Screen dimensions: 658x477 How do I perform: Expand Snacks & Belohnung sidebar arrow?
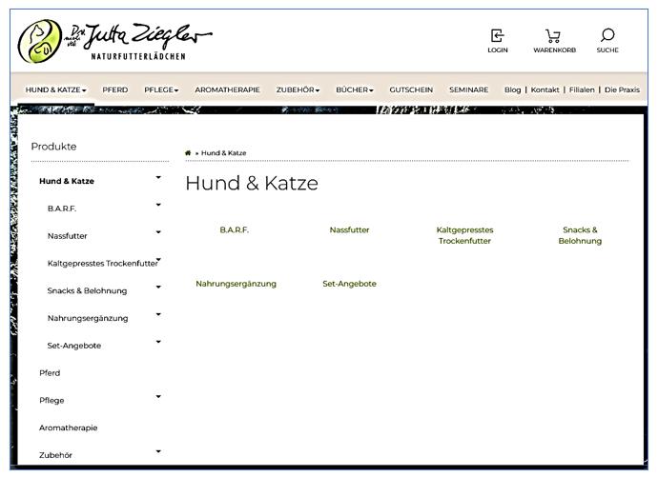pos(158,288)
